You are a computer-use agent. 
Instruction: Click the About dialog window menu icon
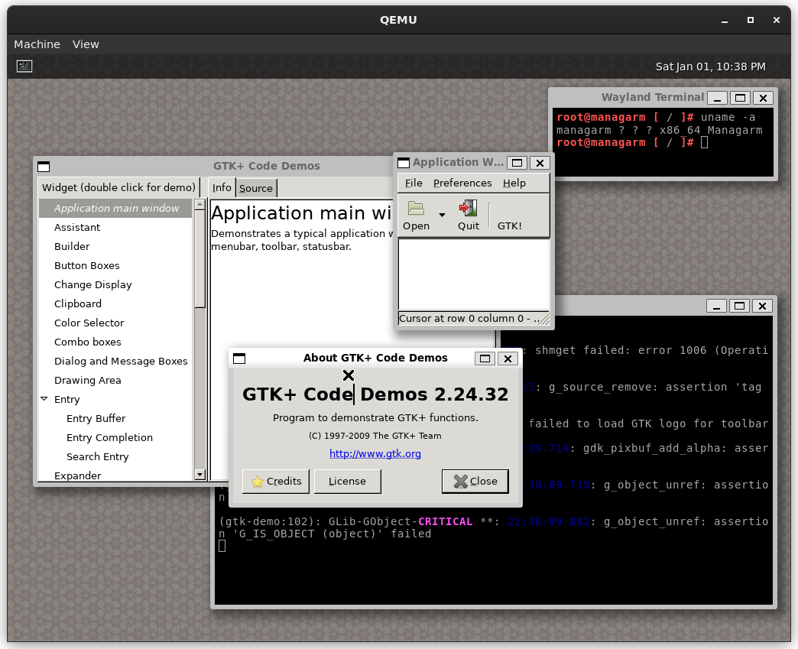point(239,359)
